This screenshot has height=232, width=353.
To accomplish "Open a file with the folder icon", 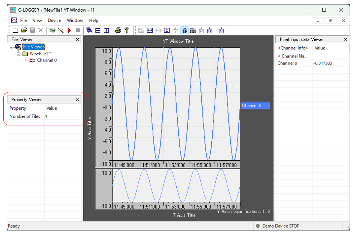I will point(24,30).
